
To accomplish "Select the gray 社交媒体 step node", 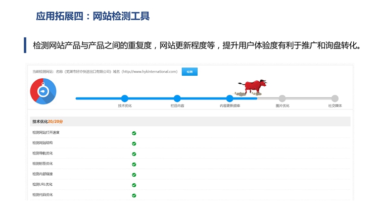I will (335, 98).
